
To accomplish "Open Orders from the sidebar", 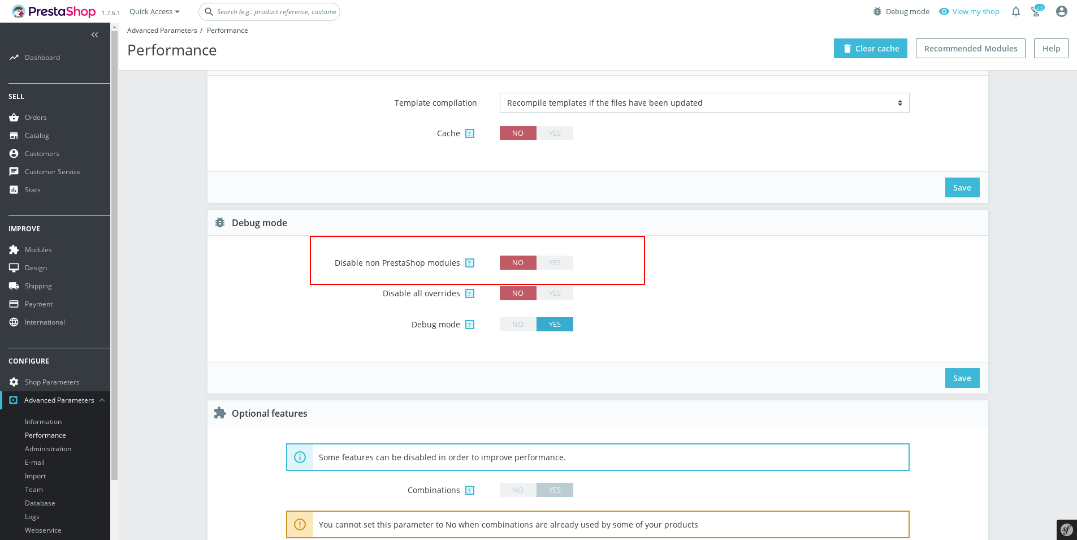I will 36,117.
